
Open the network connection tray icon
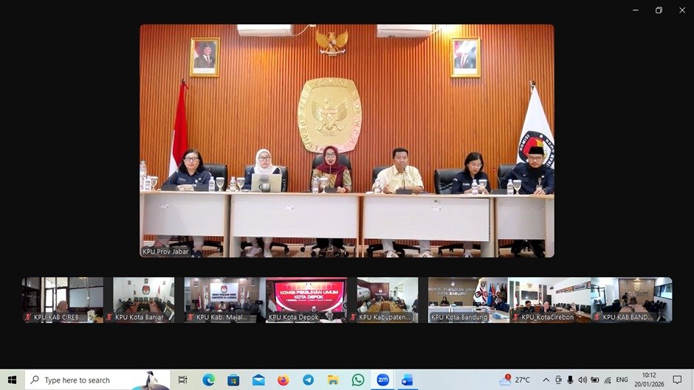[608, 380]
